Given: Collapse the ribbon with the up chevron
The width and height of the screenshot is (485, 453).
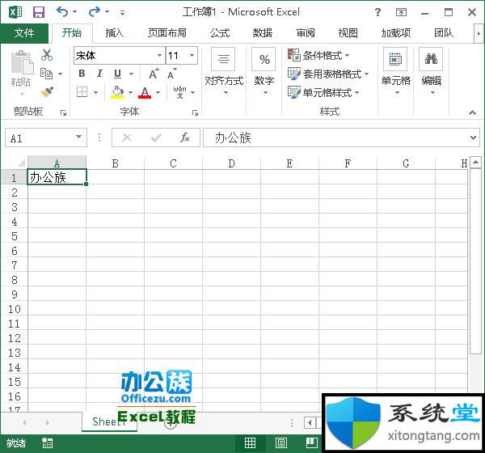Looking at the screenshot, I should (472, 112).
